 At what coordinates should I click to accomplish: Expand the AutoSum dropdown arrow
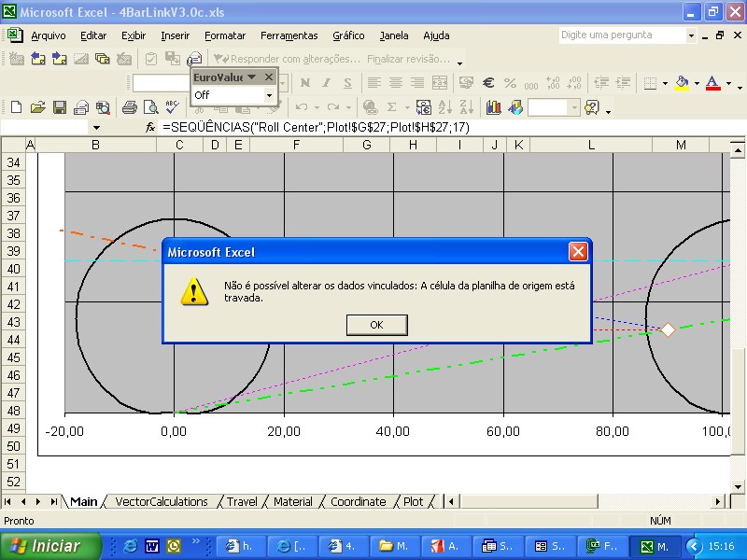pyautogui.click(x=407, y=107)
